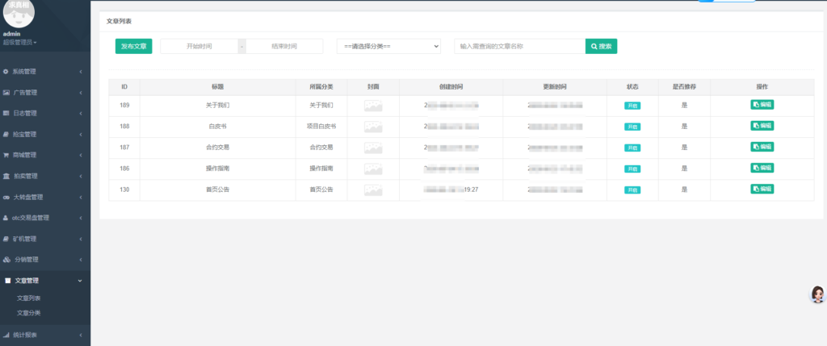Toggle 开启 status for article 187
The image size is (827, 346).
point(632,148)
